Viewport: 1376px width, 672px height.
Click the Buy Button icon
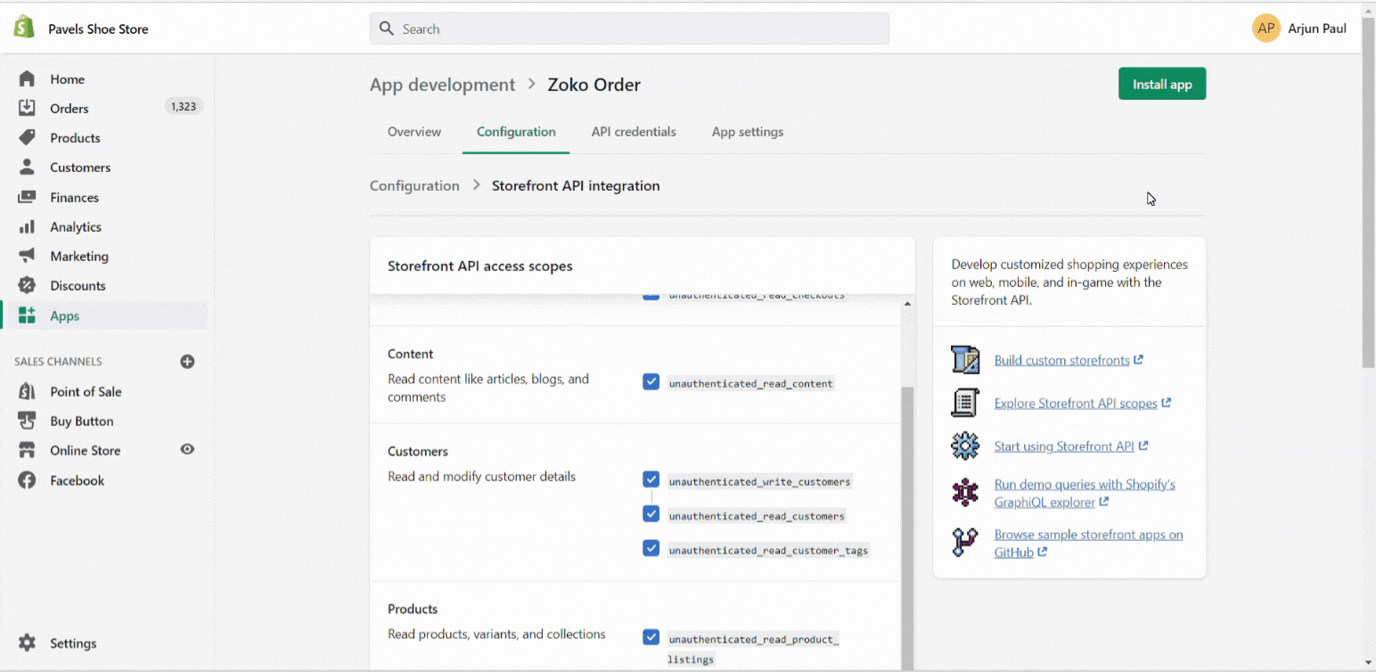pyautogui.click(x=27, y=421)
